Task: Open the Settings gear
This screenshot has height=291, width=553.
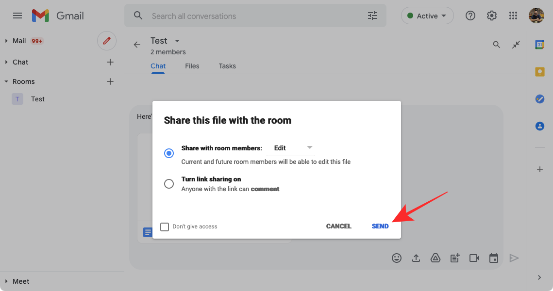Action: click(x=492, y=16)
